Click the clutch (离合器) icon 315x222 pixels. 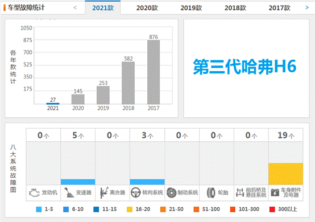104,192
